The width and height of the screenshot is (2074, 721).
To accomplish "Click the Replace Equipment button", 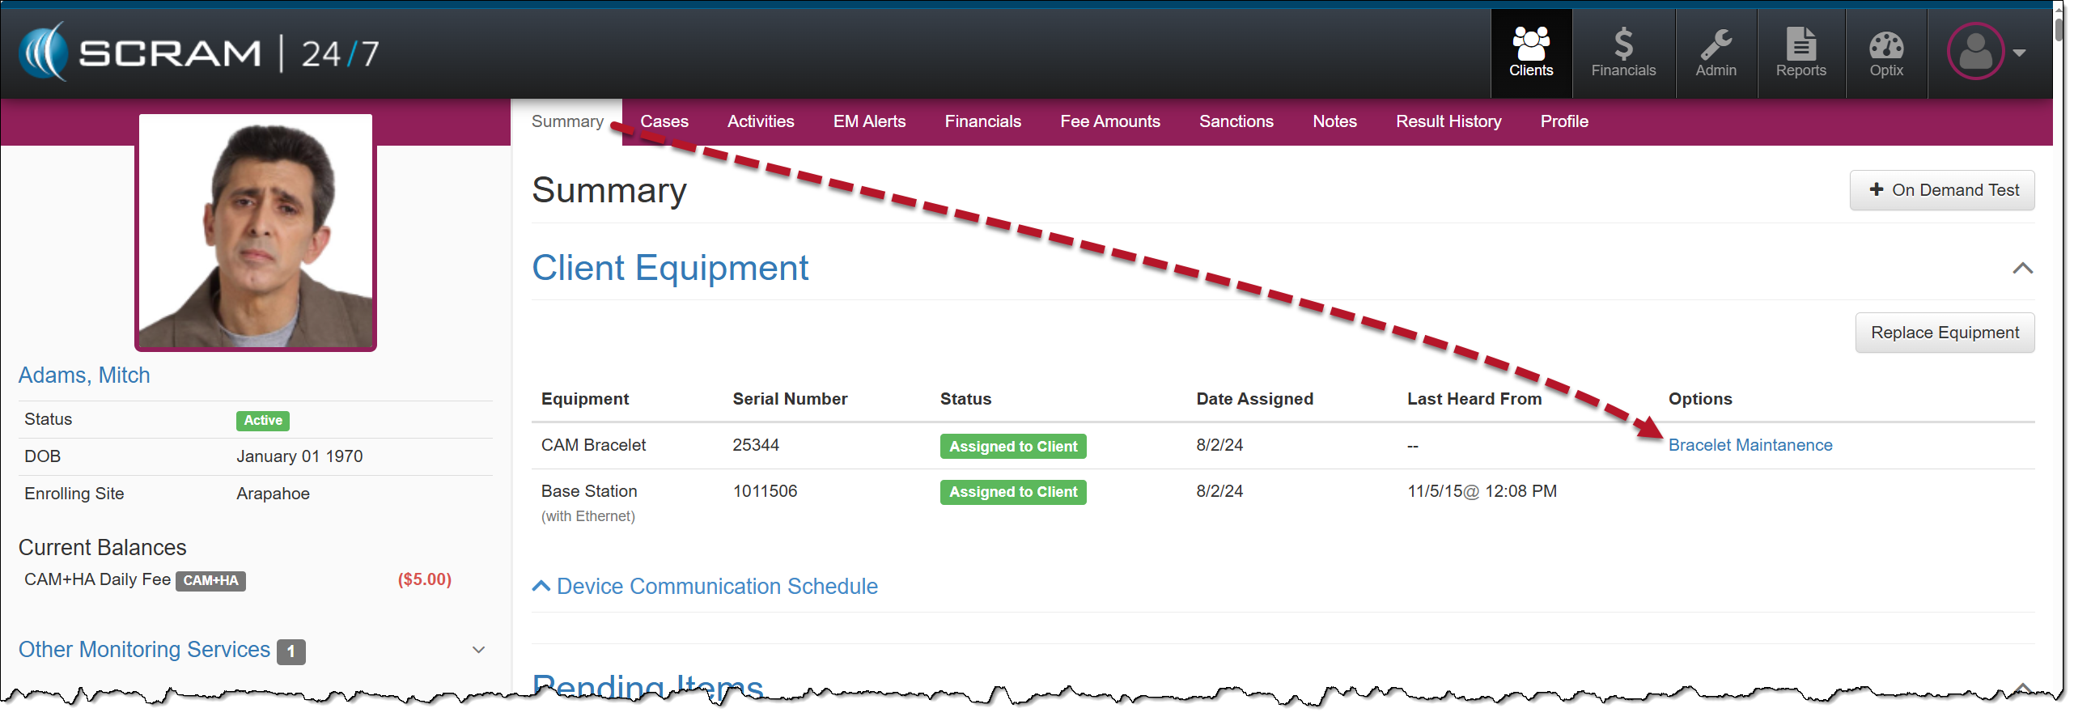I will pos(1944,333).
